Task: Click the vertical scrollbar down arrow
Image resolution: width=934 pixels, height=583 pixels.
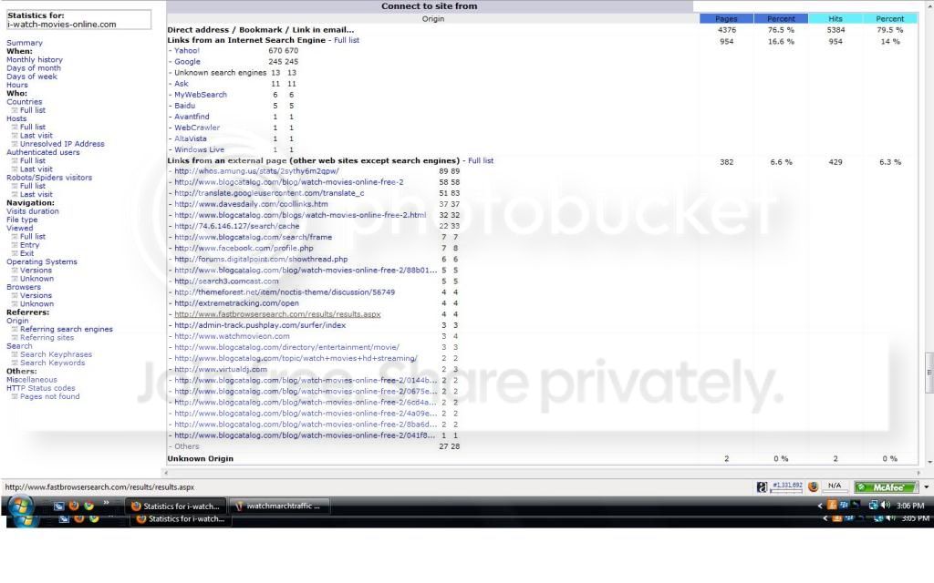Action: [x=929, y=462]
